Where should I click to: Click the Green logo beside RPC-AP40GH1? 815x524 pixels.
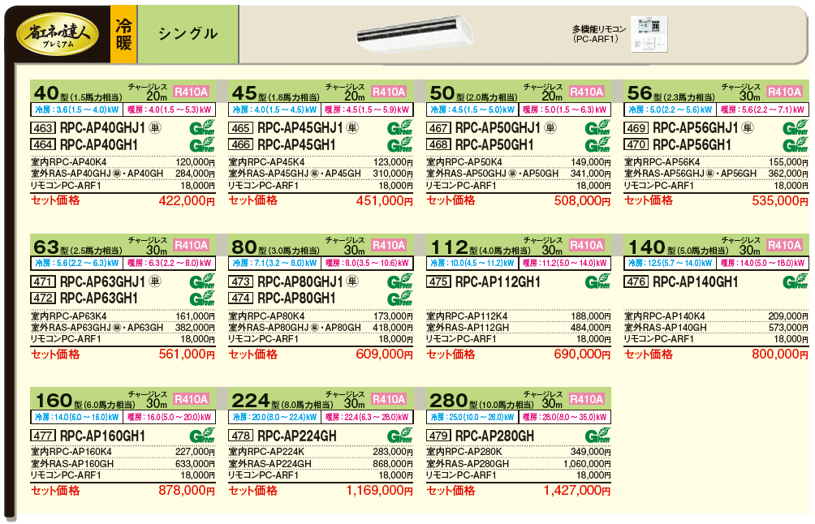point(202,144)
